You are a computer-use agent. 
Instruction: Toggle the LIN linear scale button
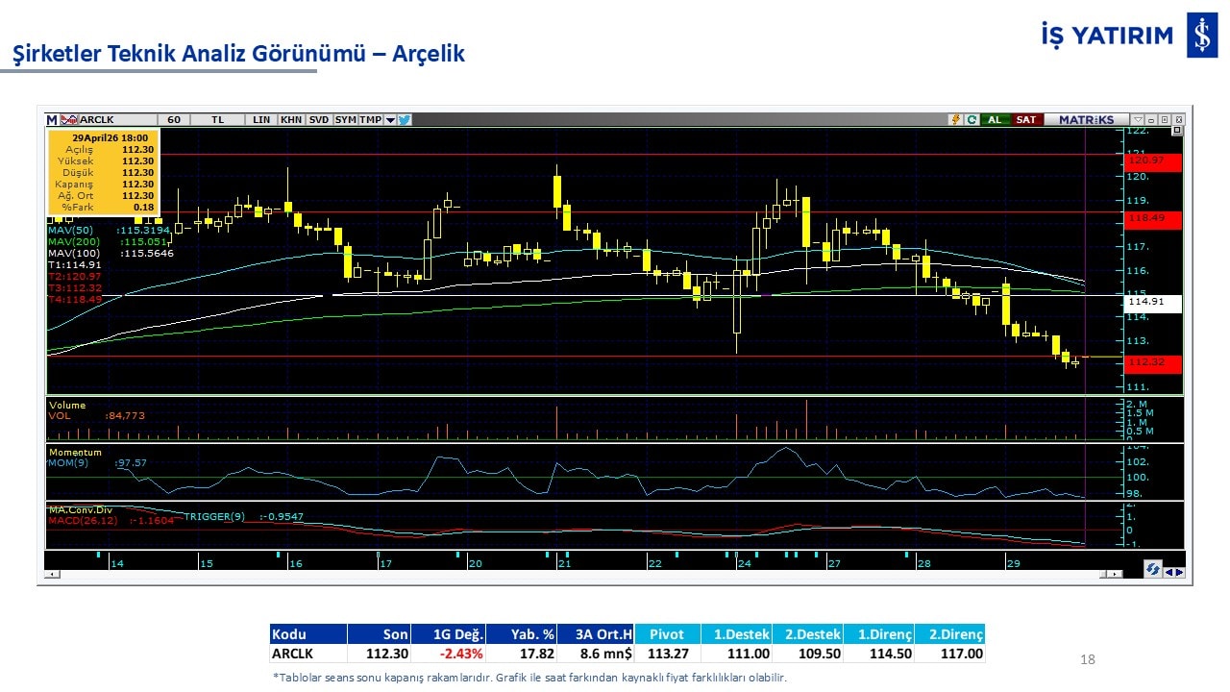click(x=261, y=120)
